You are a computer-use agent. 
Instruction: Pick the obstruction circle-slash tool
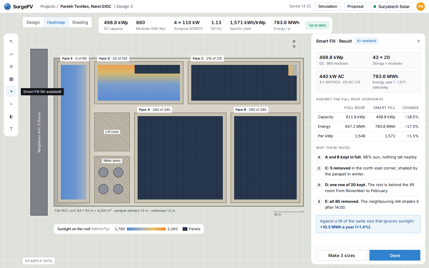(11, 66)
